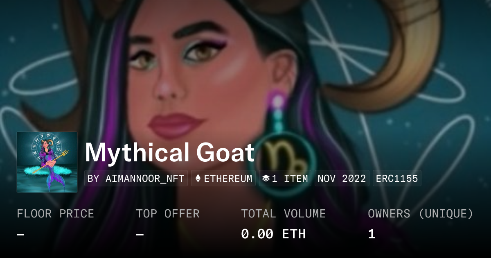
Task: Click the 1 ITEM badge
Action: 285,179
